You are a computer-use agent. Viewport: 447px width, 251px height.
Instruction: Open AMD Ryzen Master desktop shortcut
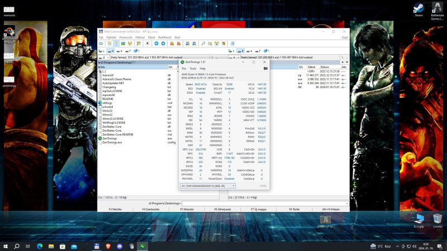[x=9, y=36]
